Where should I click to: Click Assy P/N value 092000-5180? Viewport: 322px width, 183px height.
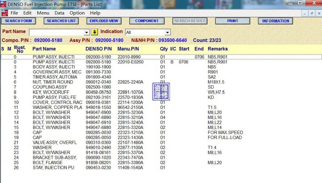click(109, 40)
